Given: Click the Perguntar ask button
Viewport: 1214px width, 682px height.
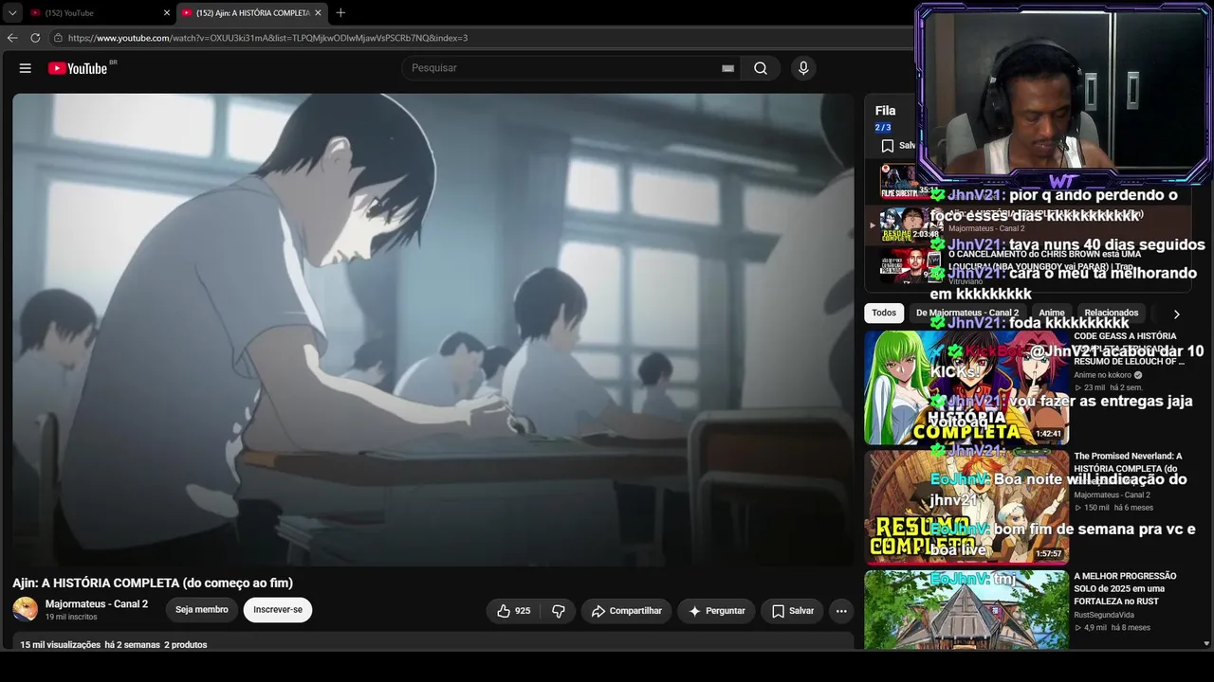Looking at the screenshot, I should [716, 611].
